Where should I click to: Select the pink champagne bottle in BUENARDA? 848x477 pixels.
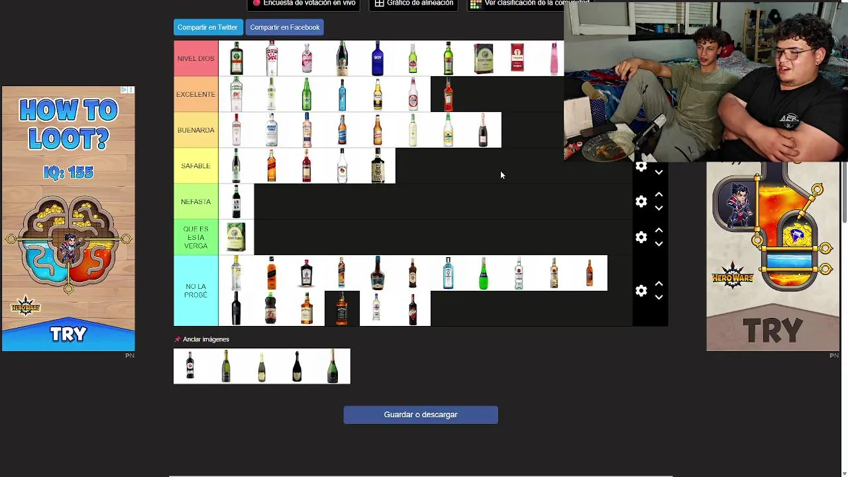click(x=484, y=130)
